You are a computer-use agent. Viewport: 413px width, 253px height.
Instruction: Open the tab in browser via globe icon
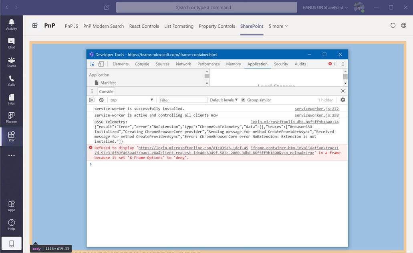(x=404, y=26)
